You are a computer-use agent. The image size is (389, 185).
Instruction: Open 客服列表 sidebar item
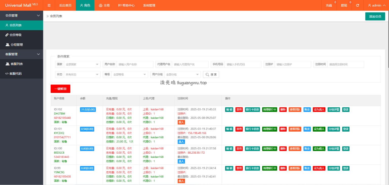pos(16,64)
